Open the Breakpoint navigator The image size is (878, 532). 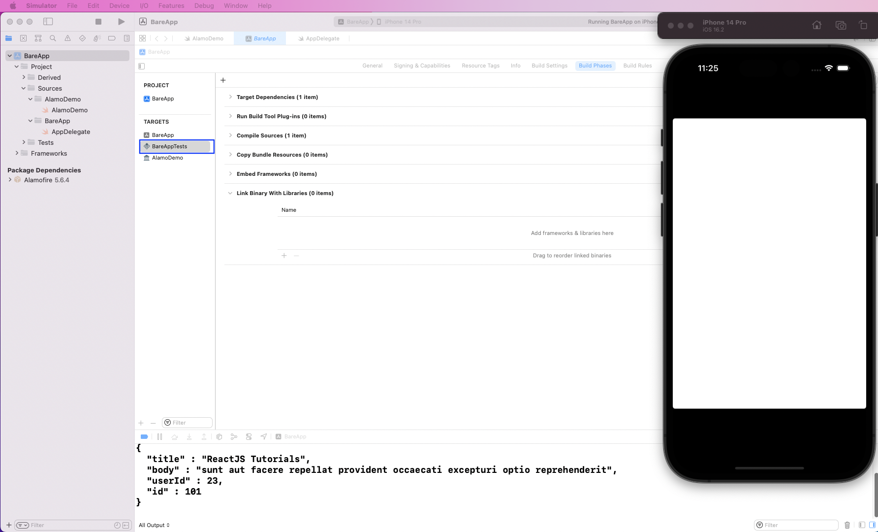point(112,38)
